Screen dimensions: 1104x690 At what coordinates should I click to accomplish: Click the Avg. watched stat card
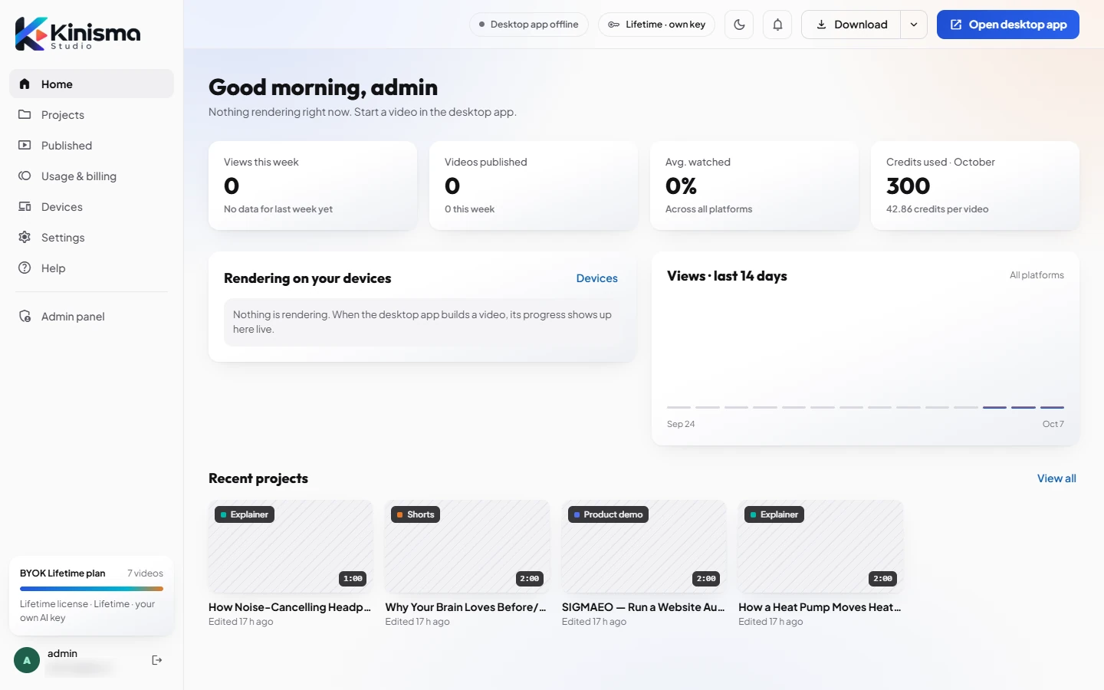[x=754, y=186]
